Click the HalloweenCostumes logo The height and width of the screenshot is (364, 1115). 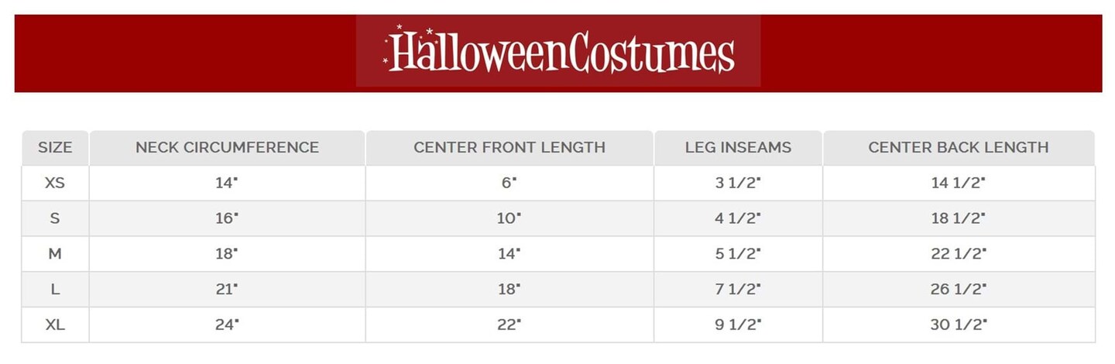click(x=558, y=51)
